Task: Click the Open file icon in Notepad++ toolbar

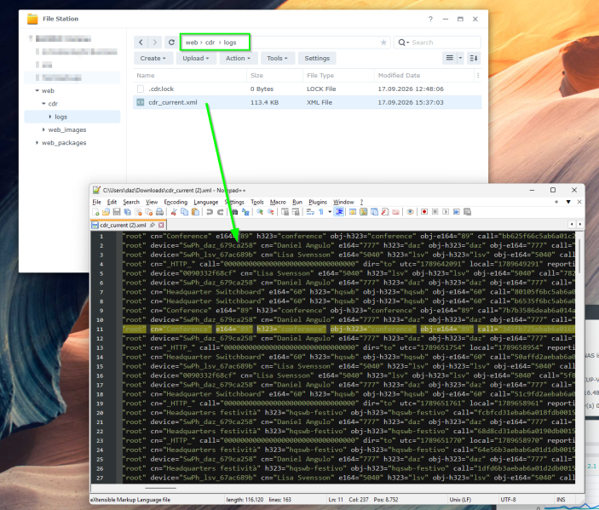Action: pos(107,212)
